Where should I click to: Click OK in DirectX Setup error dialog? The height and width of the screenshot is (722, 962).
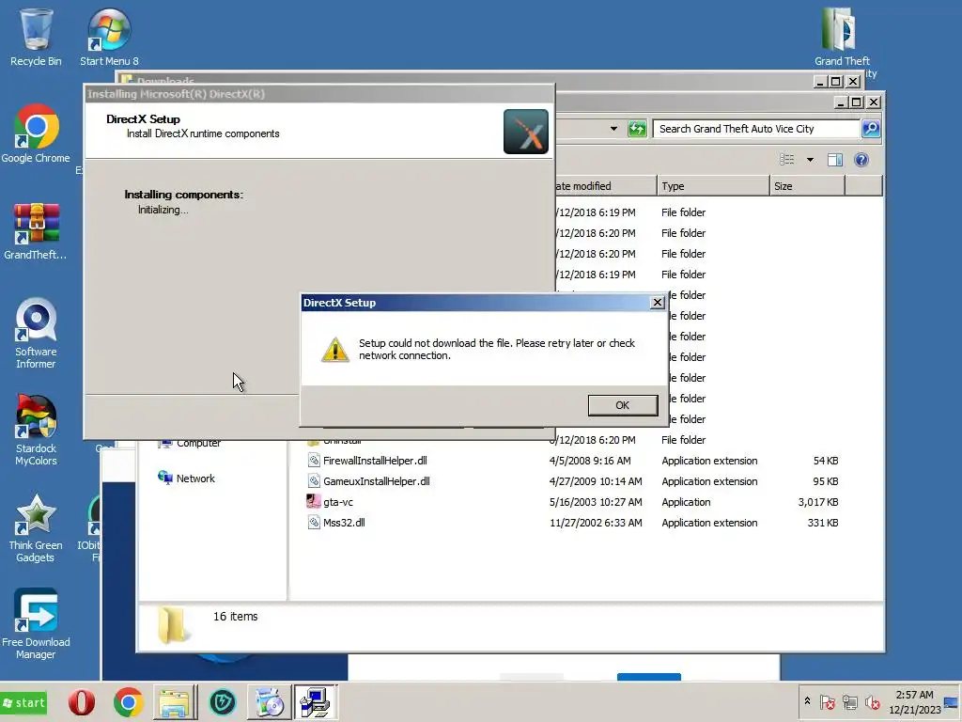tap(622, 405)
